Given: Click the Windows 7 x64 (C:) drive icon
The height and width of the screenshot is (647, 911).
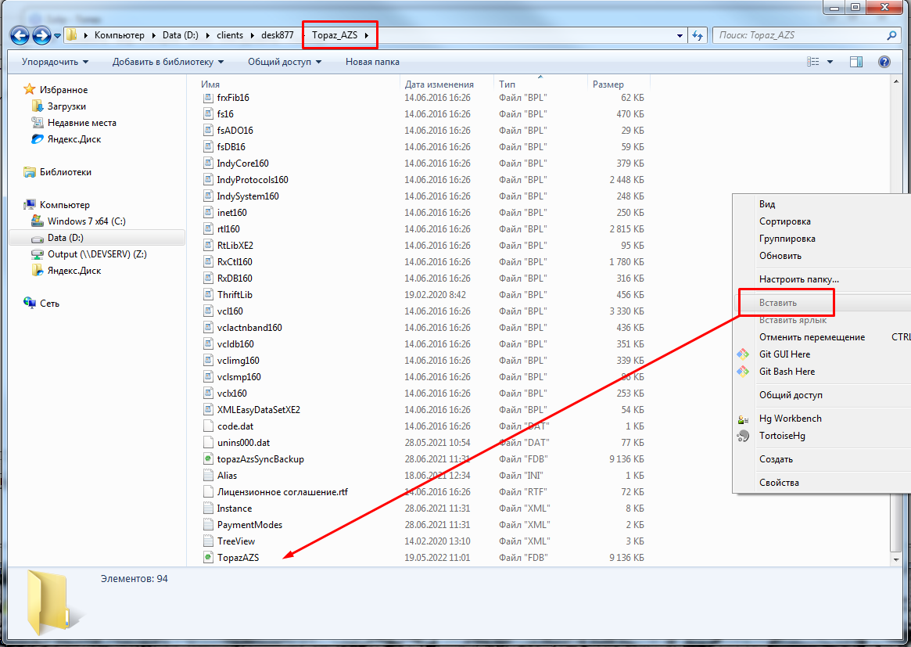Looking at the screenshot, I should click(38, 221).
